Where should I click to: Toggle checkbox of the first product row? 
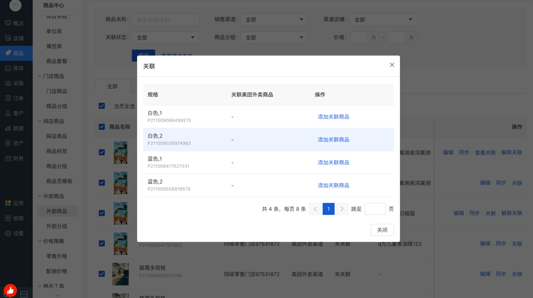click(102, 152)
